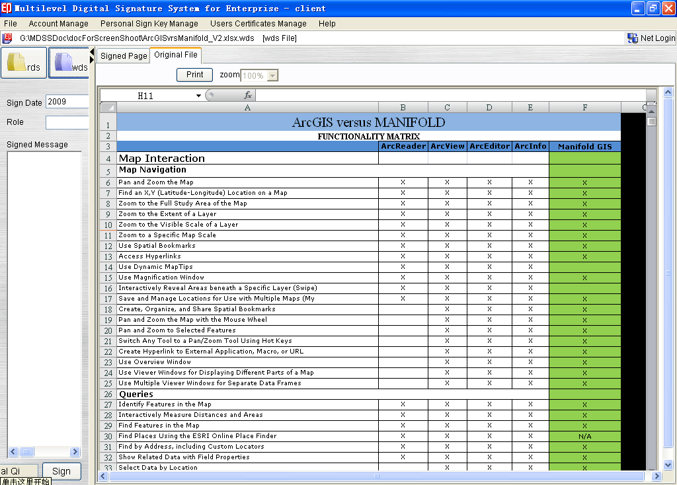Click the round button left of fx
The image size is (677, 485).
pyautogui.click(x=210, y=95)
